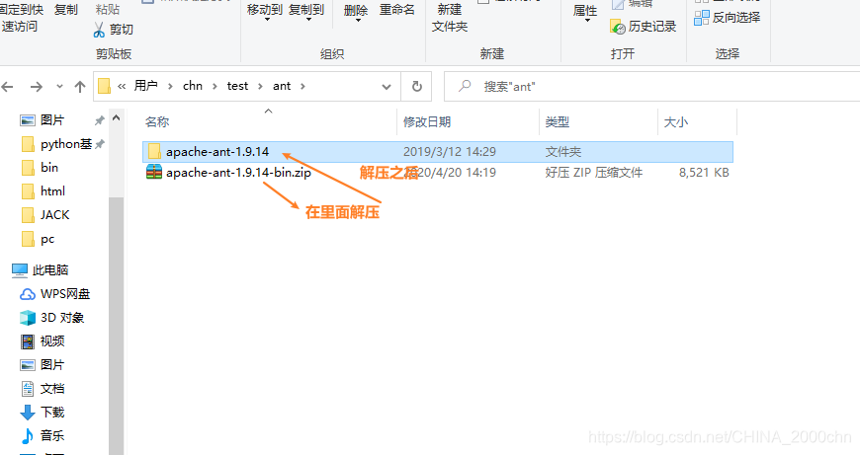The image size is (860, 455).
Task: Open pinned 图片 in quick access
Action: click(x=52, y=119)
